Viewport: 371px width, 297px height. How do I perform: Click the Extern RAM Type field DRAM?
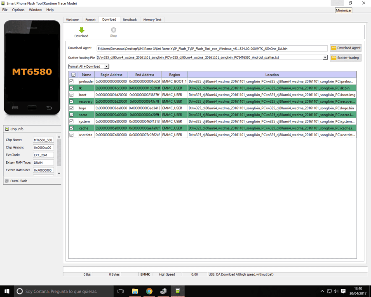pyautogui.click(x=43, y=163)
